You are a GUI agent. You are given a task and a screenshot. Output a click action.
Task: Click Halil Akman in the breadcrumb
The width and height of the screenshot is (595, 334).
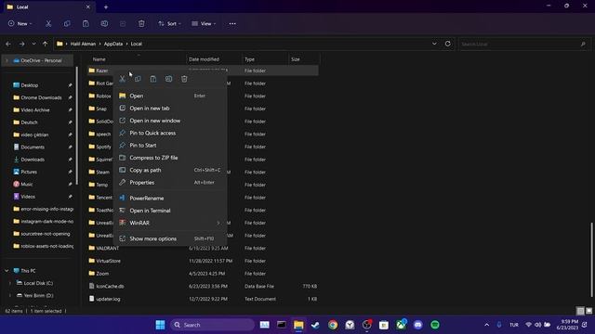(x=83, y=44)
